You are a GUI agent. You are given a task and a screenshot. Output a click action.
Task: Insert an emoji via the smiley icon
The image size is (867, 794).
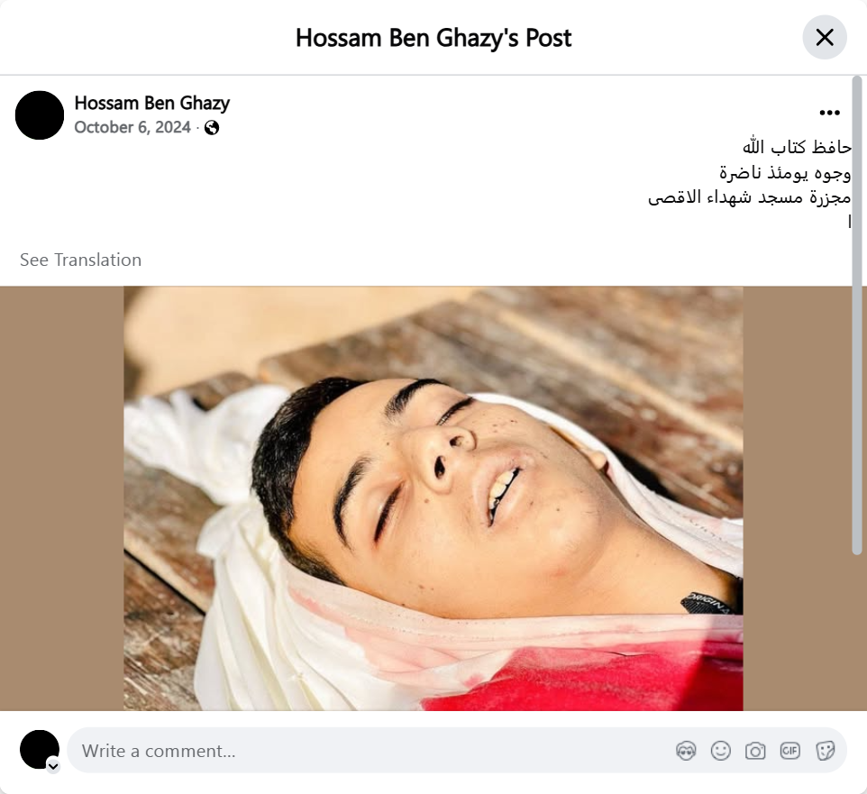tap(720, 751)
